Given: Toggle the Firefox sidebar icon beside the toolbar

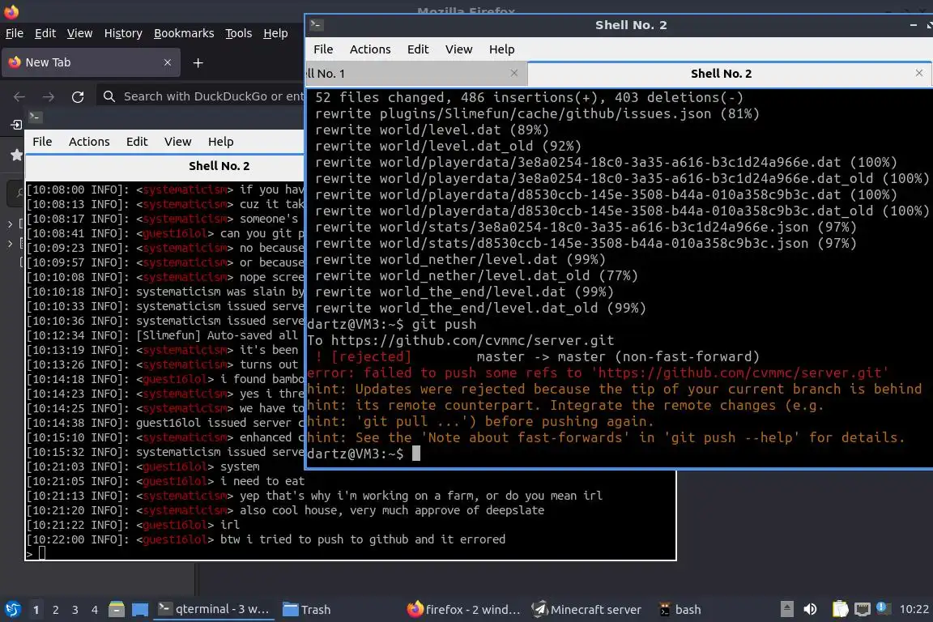Looking at the screenshot, I should (16, 125).
